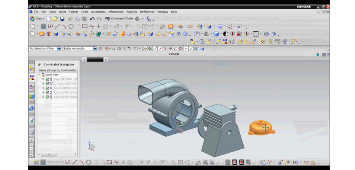Image resolution: width=355 pixels, height=170 pixels.
Task: Click the Fit view icon
Action: pos(197,34)
